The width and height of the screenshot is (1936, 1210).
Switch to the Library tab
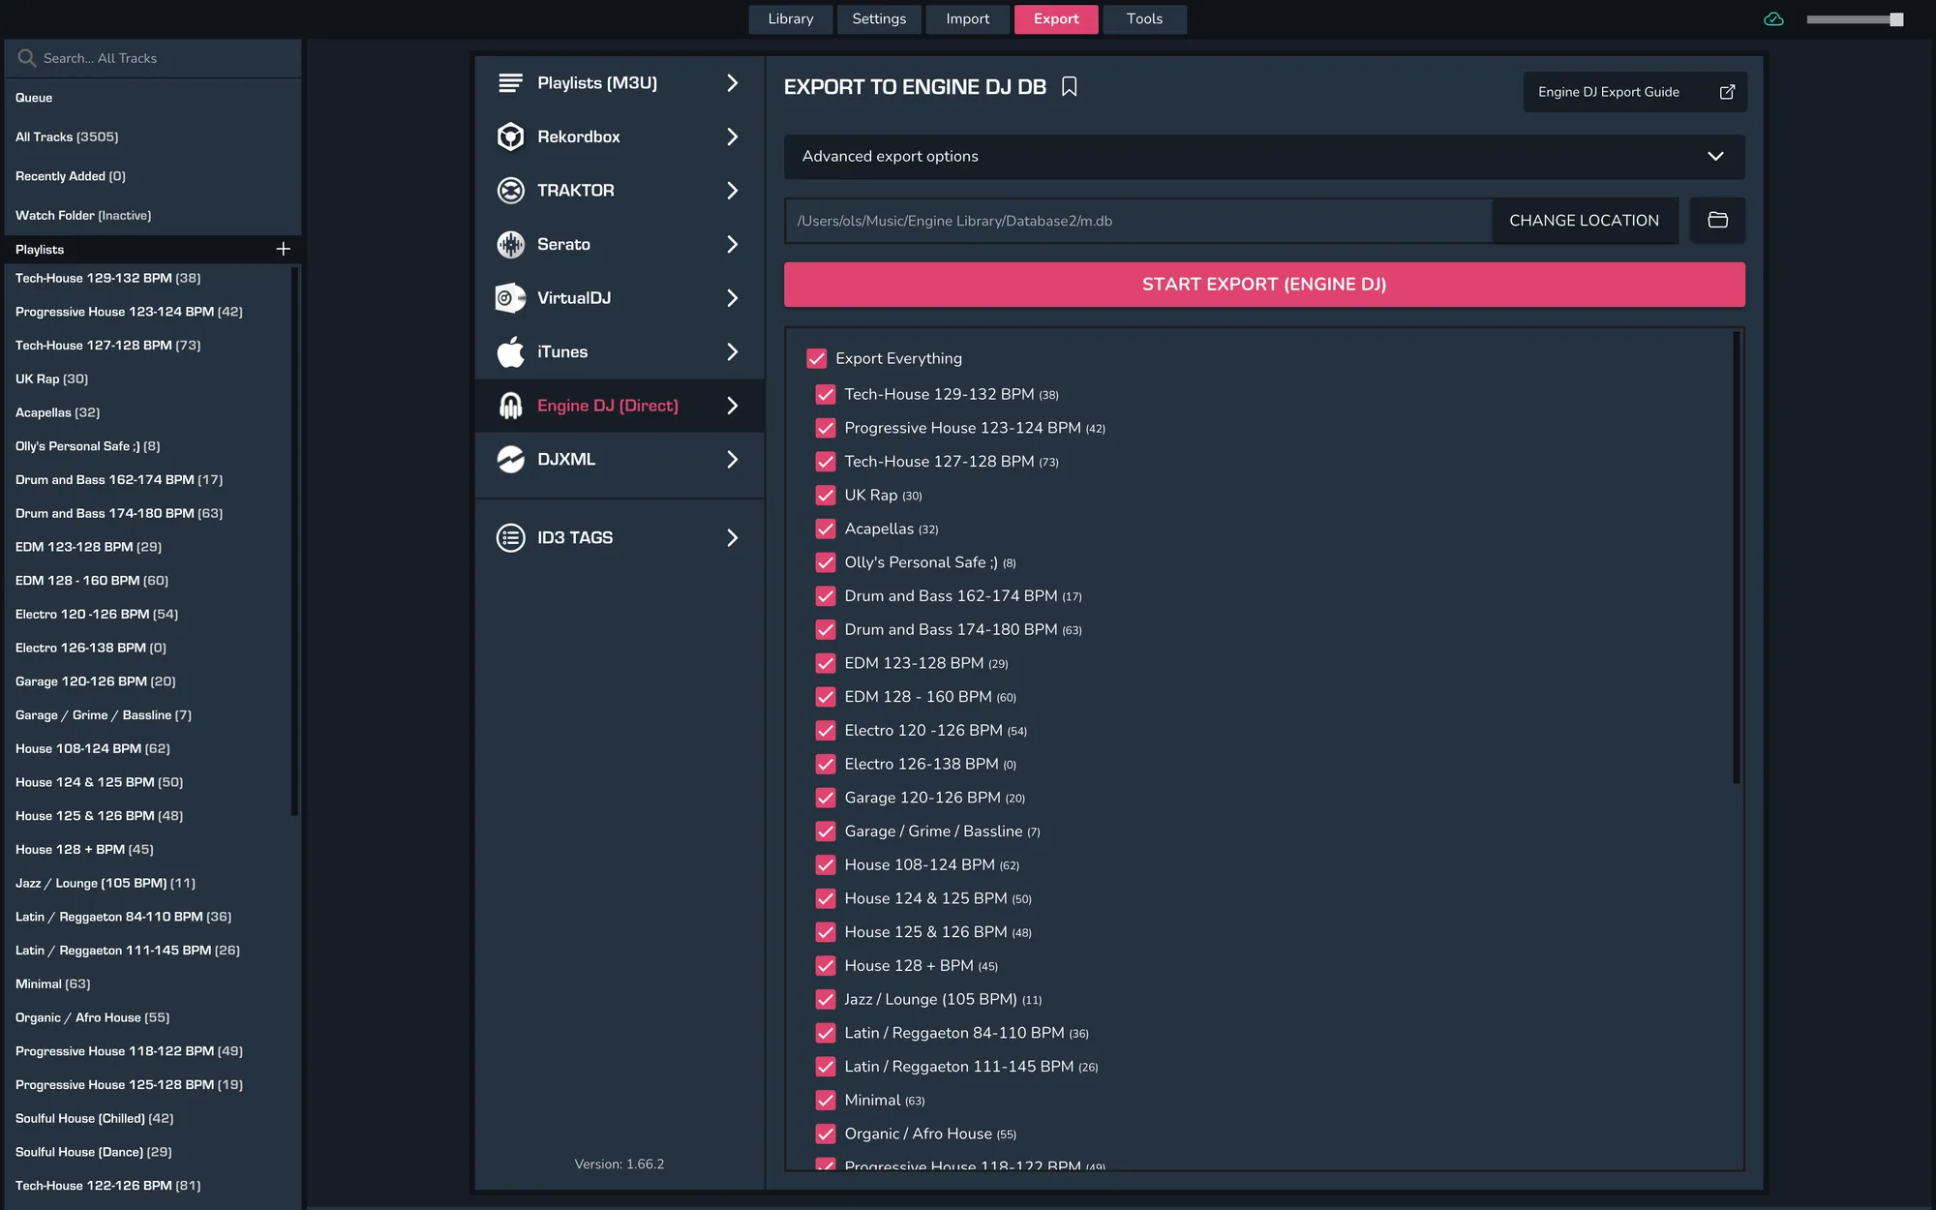coord(790,19)
